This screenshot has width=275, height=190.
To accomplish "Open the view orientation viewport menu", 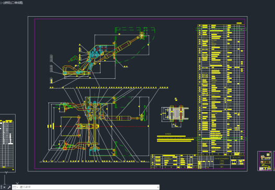I will tap(7, 3).
